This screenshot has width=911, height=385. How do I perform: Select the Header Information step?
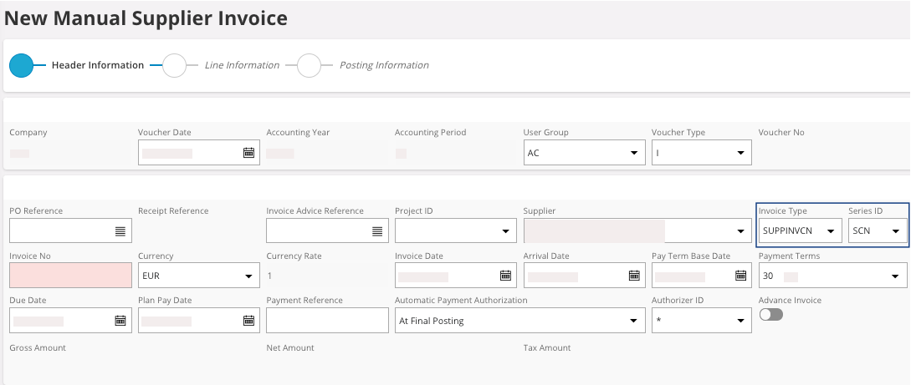point(21,65)
